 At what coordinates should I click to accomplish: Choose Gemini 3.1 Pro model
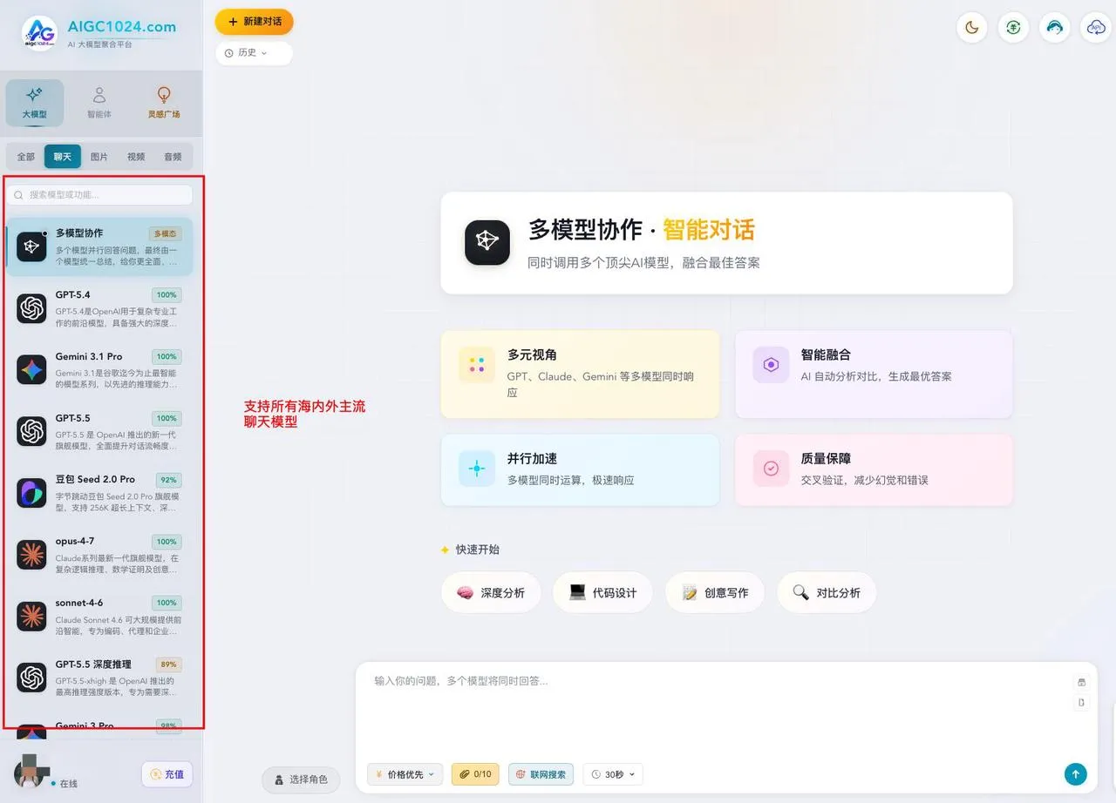[100, 370]
